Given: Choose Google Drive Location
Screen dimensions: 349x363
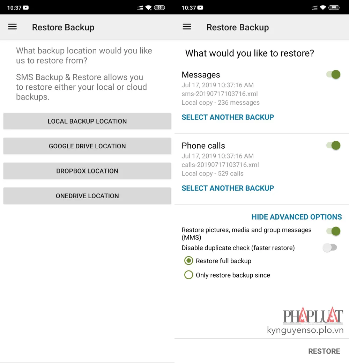Looking at the screenshot, I should [87, 146].
